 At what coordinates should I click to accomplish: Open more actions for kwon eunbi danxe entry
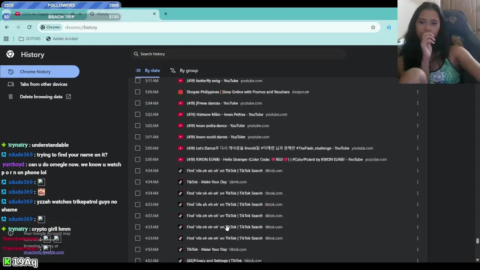tap(417, 137)
